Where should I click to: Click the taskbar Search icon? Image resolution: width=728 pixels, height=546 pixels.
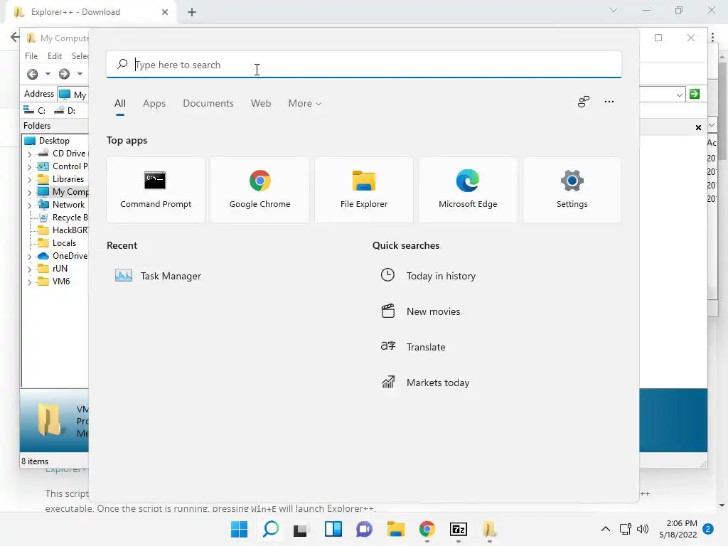[x=271, y=529]
